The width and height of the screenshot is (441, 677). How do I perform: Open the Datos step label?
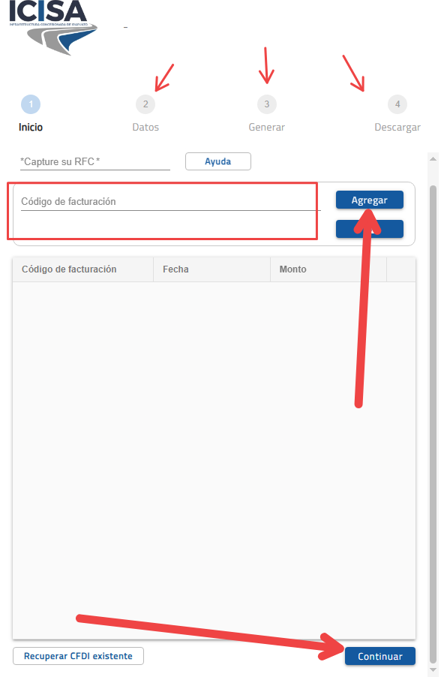tap(145, 128)
